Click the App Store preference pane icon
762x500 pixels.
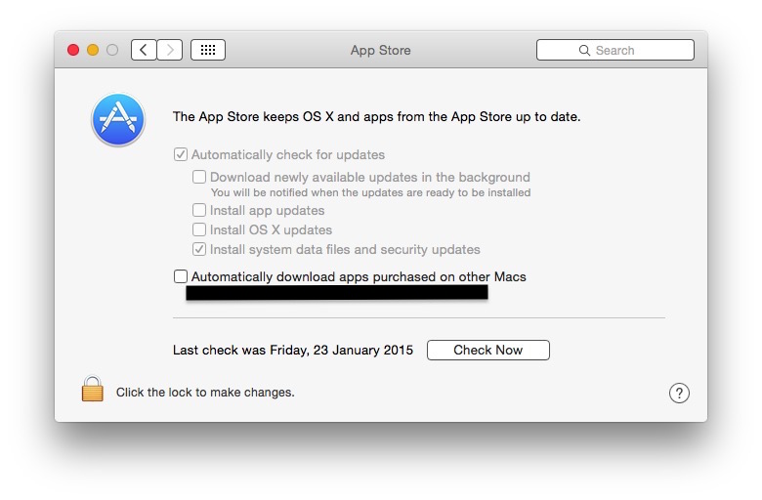click(x=118, y=119)
